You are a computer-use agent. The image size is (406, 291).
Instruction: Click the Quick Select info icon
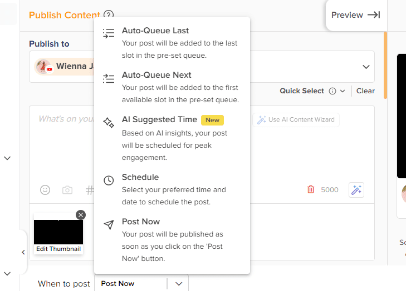(332, 91)
